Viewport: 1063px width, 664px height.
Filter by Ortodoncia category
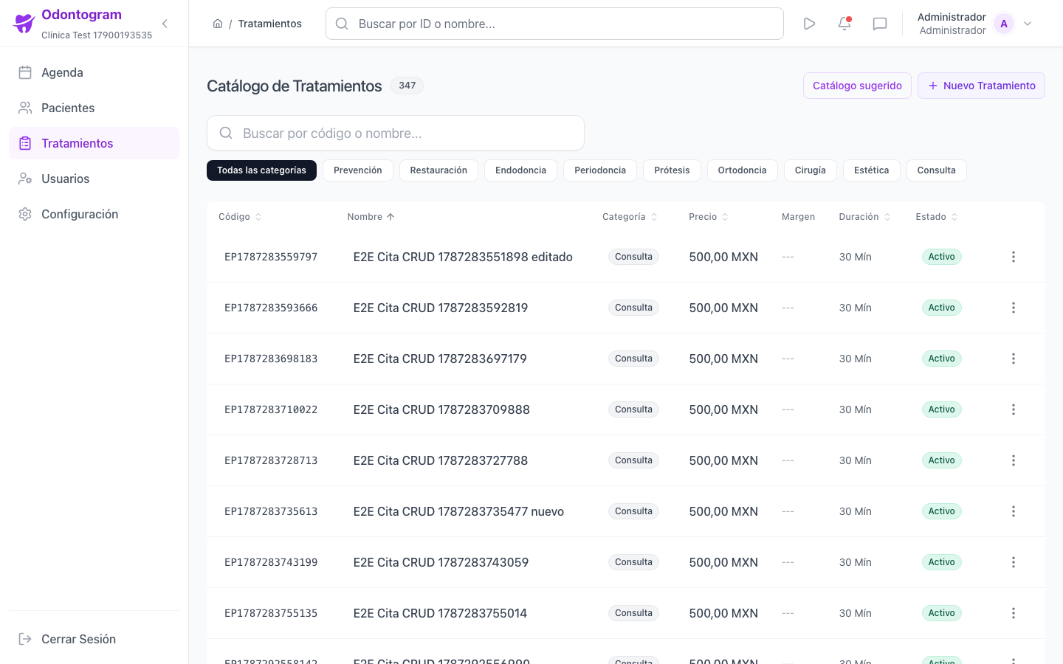[742, 170]
